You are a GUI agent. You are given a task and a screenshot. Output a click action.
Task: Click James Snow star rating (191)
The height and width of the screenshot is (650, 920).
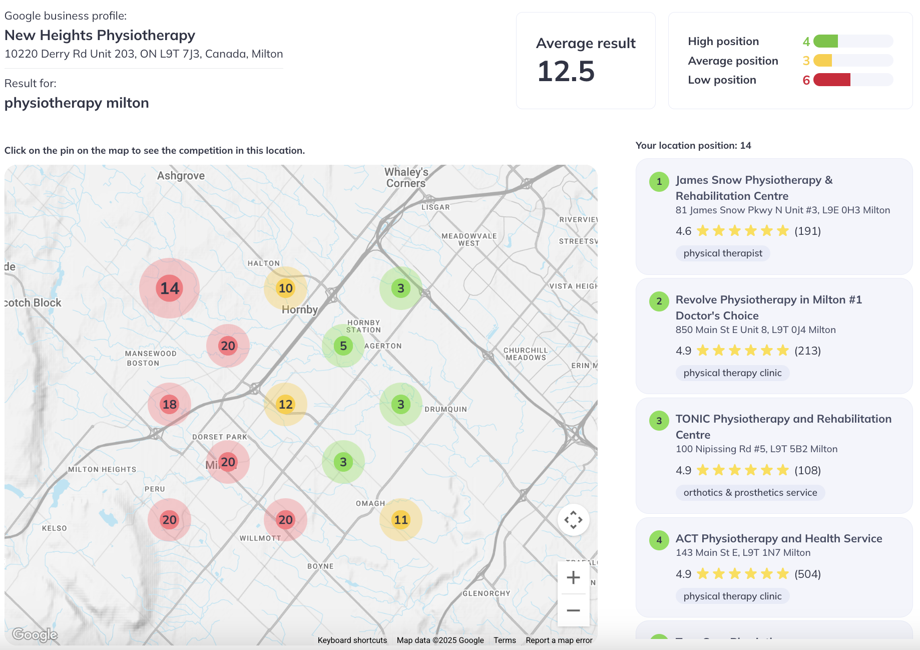pyautogui.click(x=748, y=231)
